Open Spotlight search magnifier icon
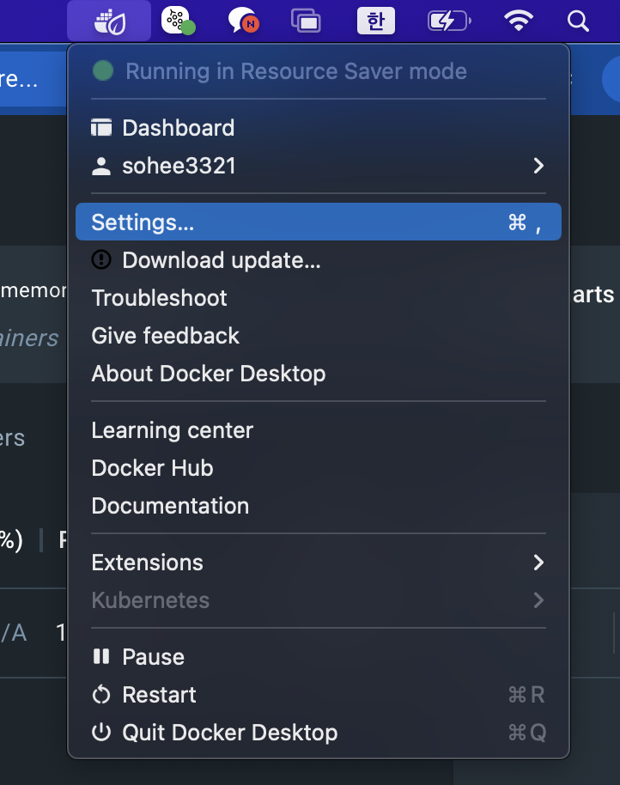The image size is (620, 785). 578,21
